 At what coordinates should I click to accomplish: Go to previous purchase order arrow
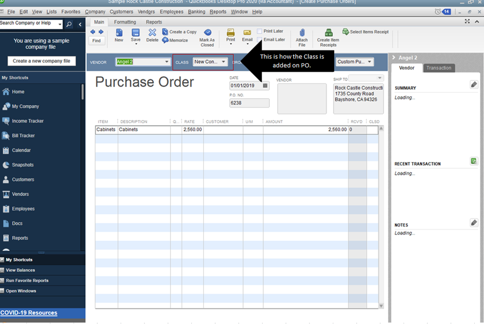click(93, 32)
